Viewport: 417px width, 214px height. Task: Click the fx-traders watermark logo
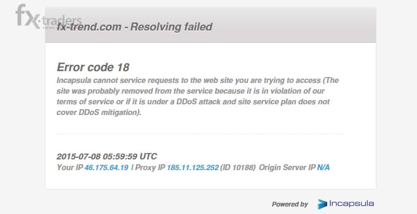(x=49, y=17)
